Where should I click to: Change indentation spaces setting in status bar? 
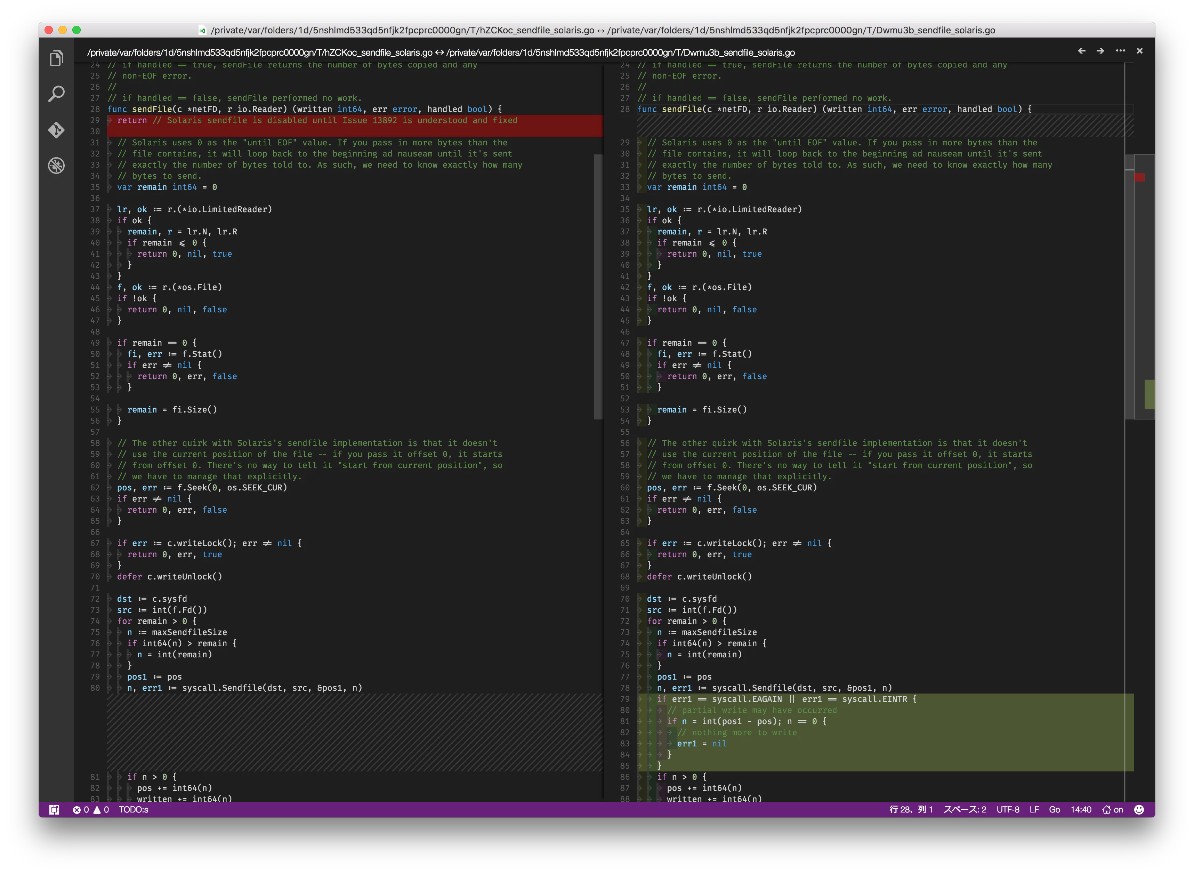pyautogui.click(x=965, y=810)
